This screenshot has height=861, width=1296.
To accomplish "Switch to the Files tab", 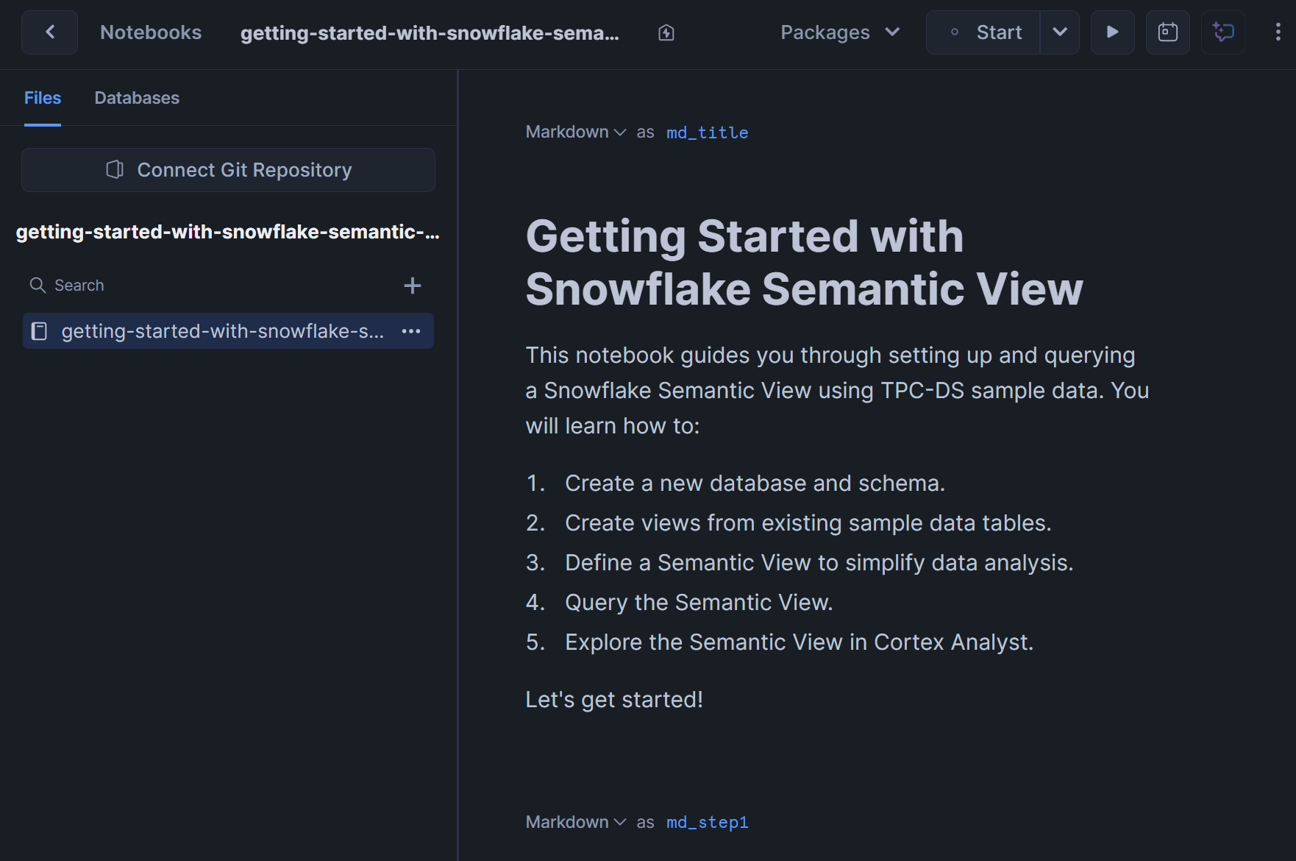I will pos(43,98).
